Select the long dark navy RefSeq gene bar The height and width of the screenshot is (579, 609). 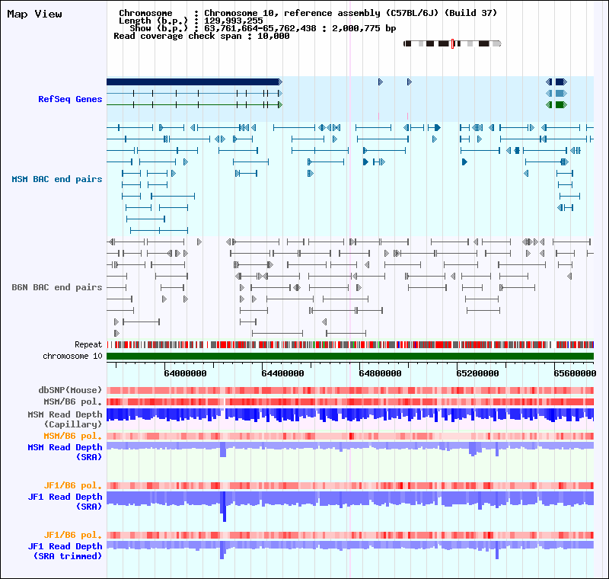click(x=194, y=82)
